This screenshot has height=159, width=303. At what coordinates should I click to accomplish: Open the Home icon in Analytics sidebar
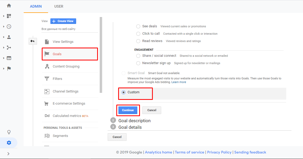(x=9, y=5)
